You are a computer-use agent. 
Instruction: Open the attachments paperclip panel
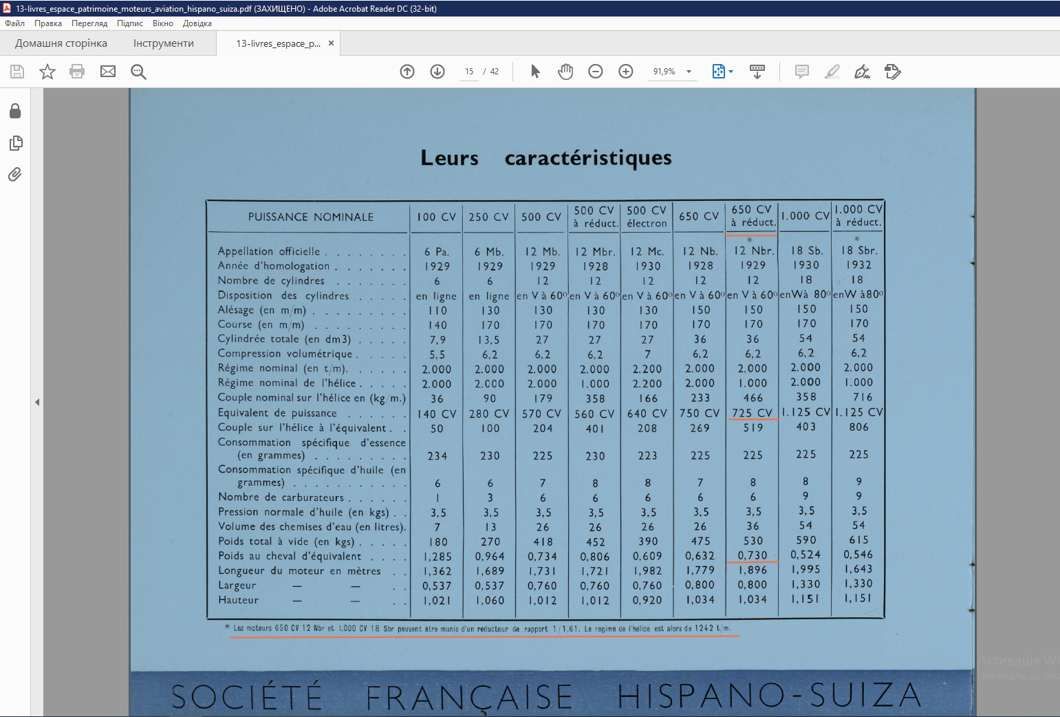(15, 175)
